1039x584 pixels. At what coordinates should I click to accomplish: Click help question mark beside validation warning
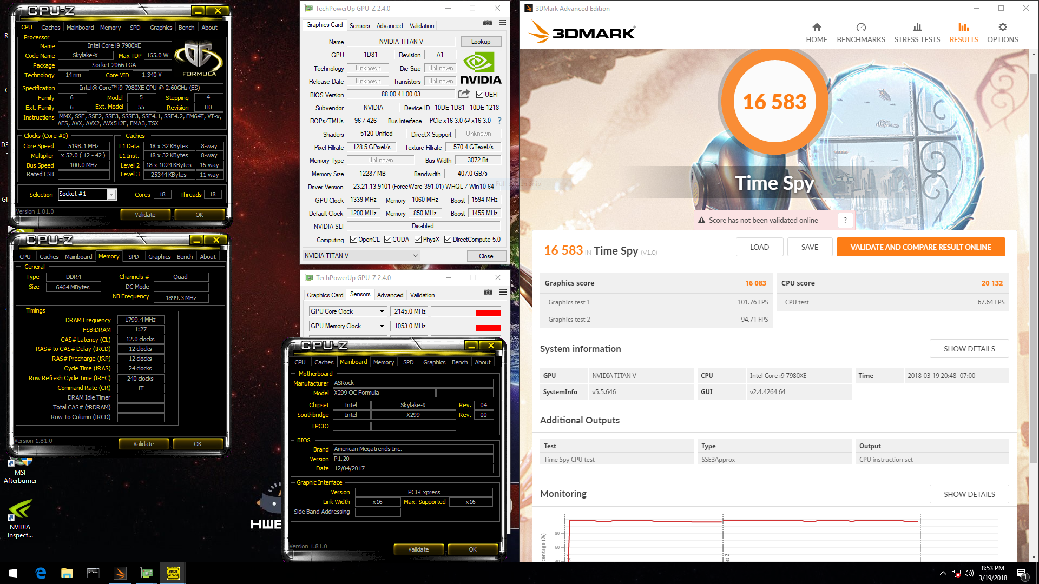(x=845, y=220)
